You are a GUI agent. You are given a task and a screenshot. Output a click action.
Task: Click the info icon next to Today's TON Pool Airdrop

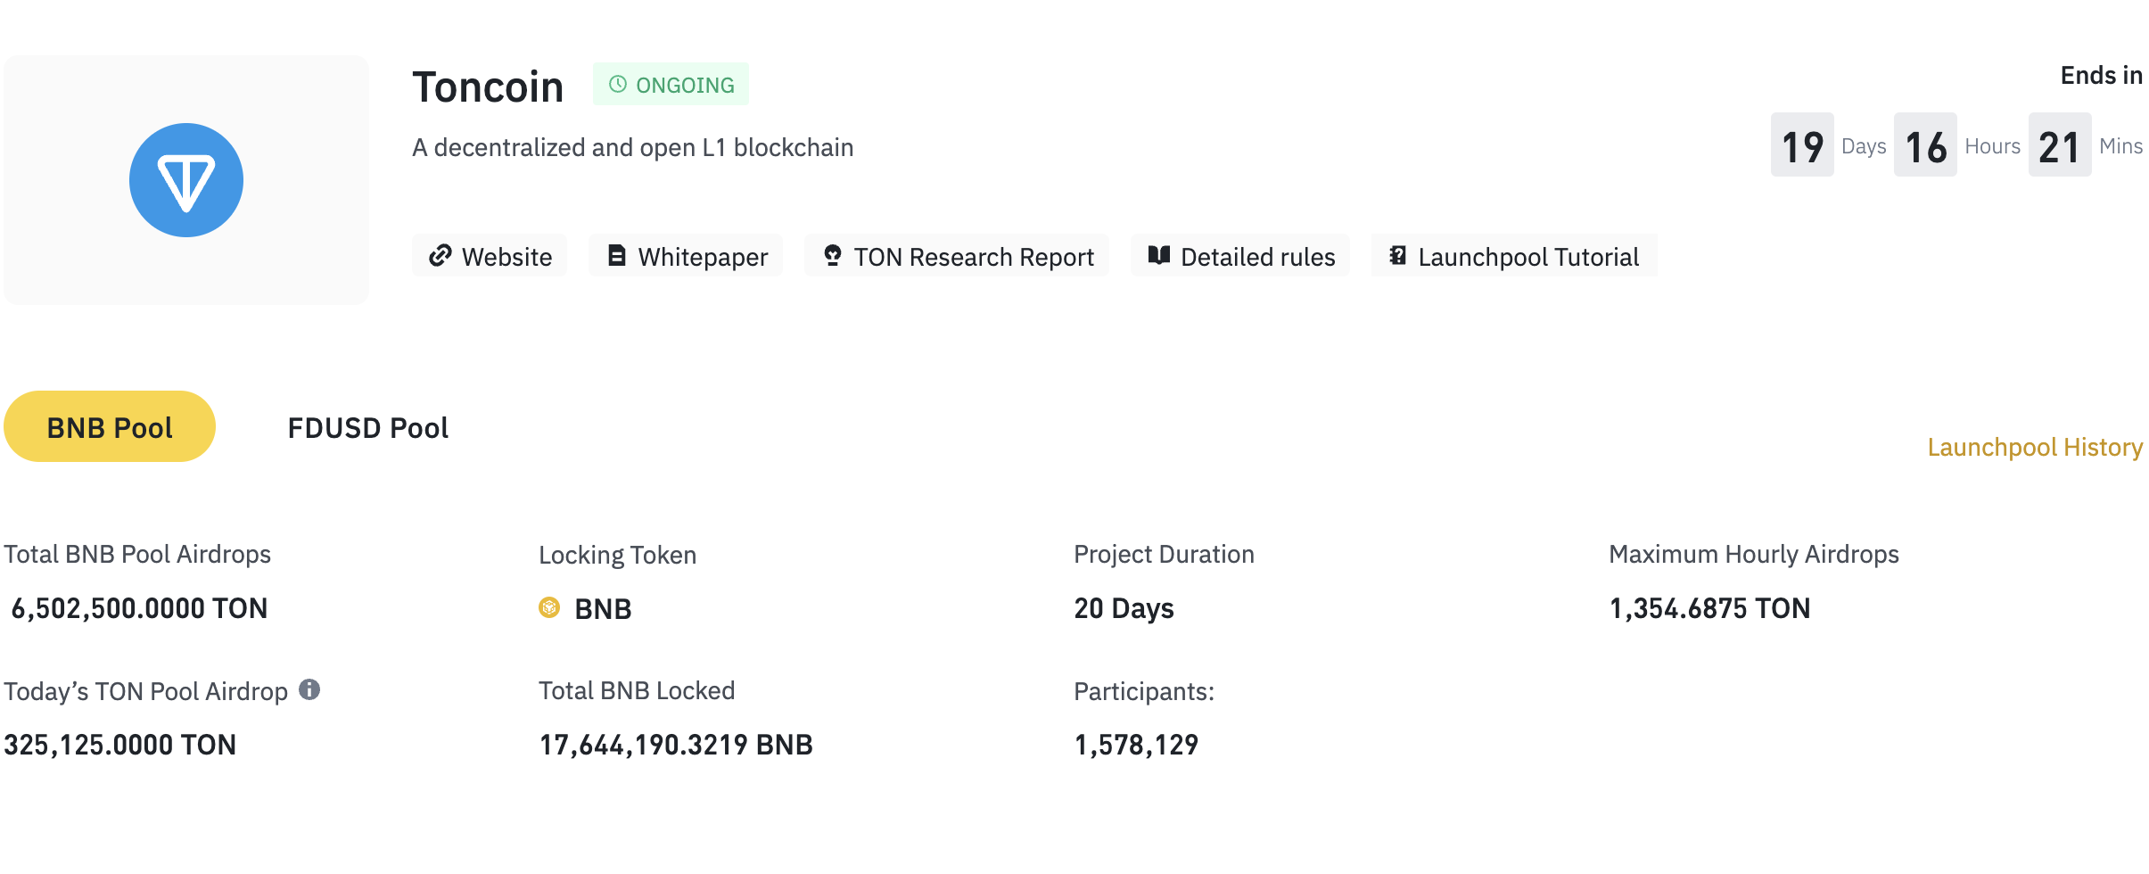(309, 689)
